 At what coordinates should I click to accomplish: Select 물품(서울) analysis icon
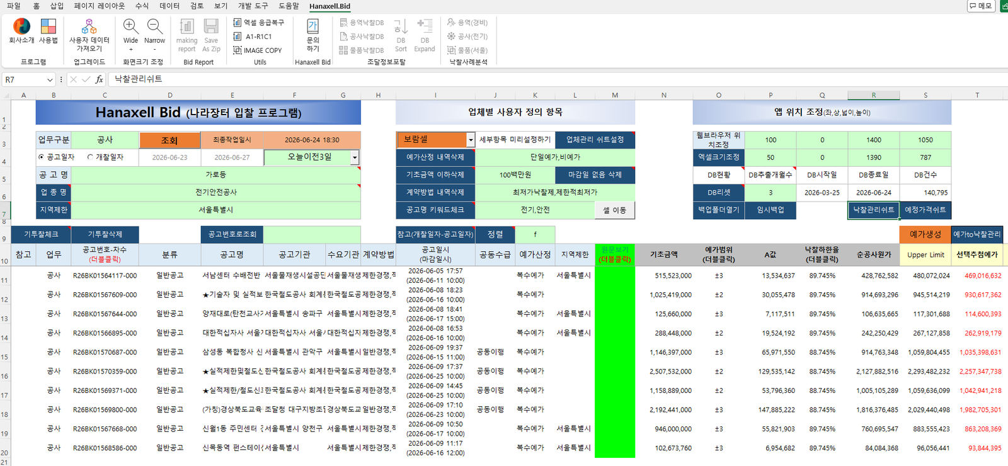pyautogui.click(x=467, y=50)
